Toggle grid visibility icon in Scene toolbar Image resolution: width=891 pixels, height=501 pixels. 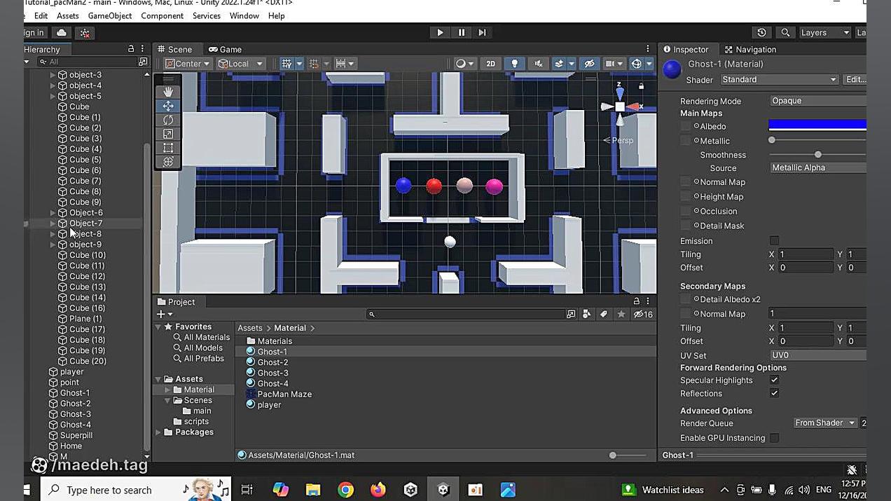286,64
